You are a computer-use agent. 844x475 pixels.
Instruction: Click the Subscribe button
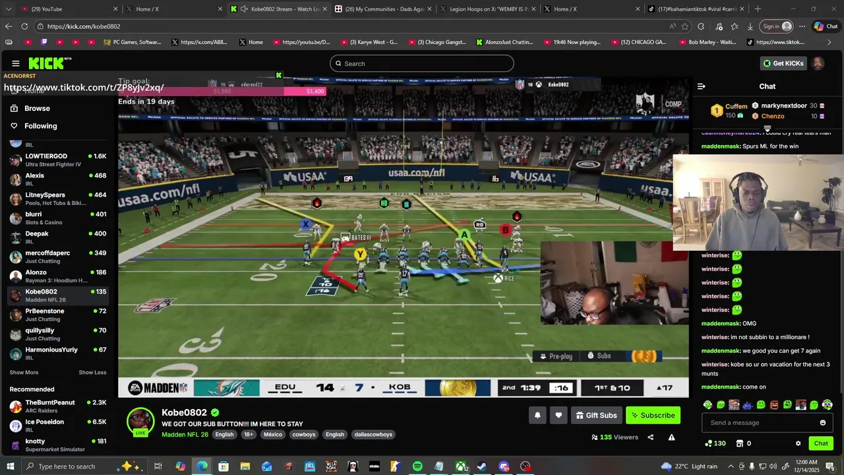click(x=653, y=415)
